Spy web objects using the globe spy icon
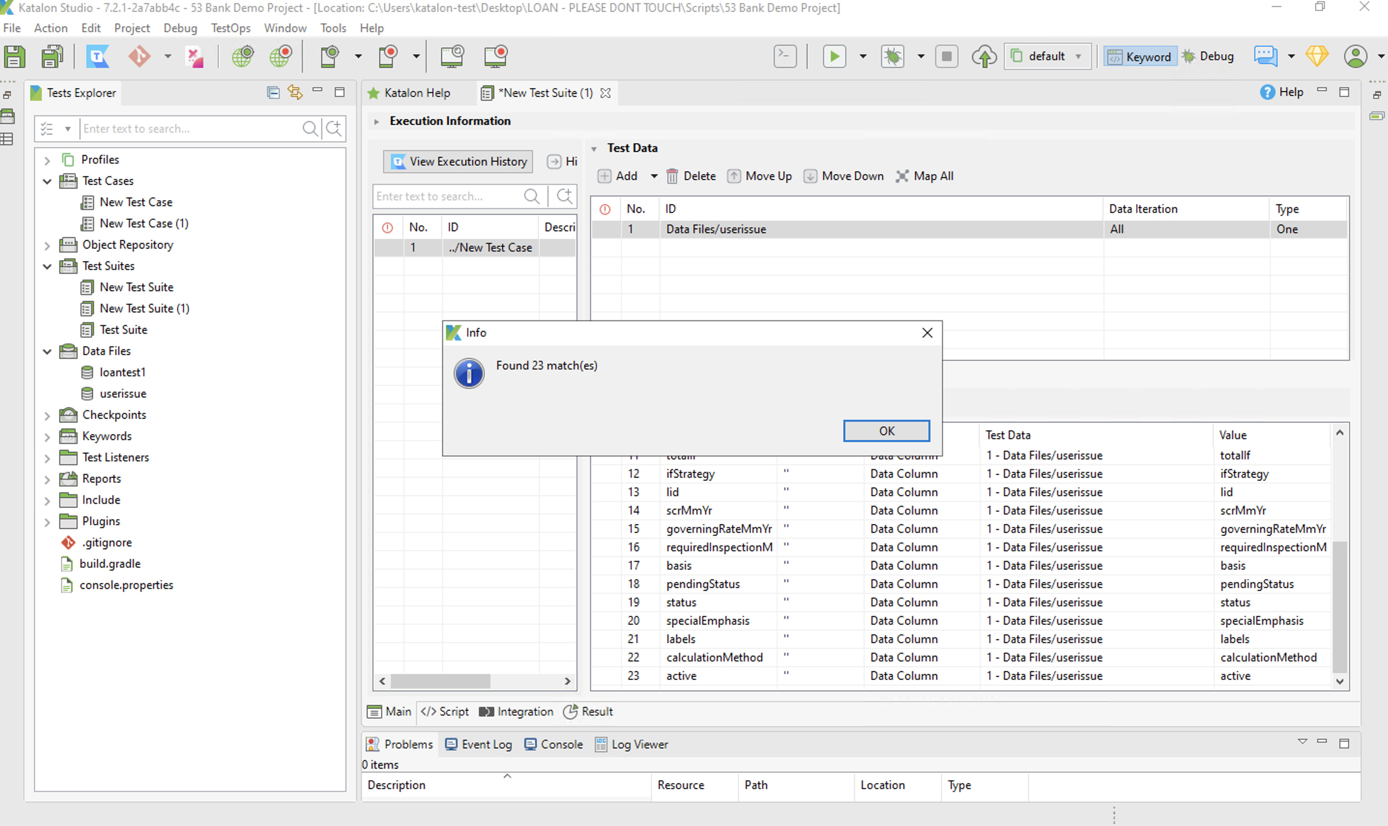The image size is (1388, 826). point(243,56)
